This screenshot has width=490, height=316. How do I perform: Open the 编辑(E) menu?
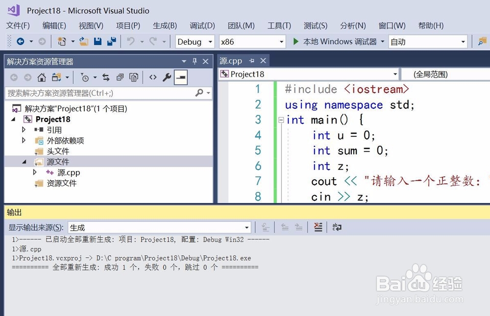click(x=54, y=26)
